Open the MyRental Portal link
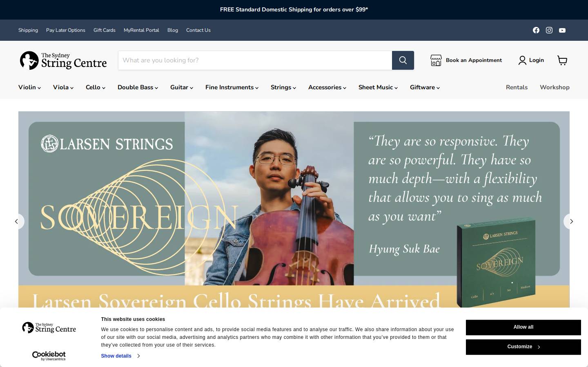588x367 pixels. (x=141, y=30)
